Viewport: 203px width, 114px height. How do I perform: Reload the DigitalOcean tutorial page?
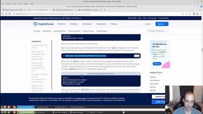[10, 14]
